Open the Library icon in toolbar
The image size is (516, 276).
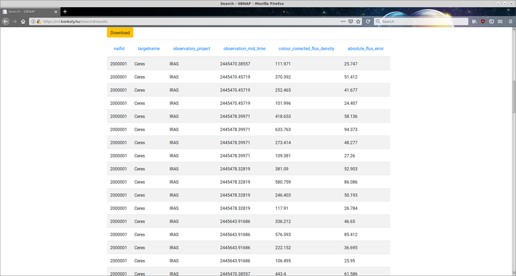(474, 21)
